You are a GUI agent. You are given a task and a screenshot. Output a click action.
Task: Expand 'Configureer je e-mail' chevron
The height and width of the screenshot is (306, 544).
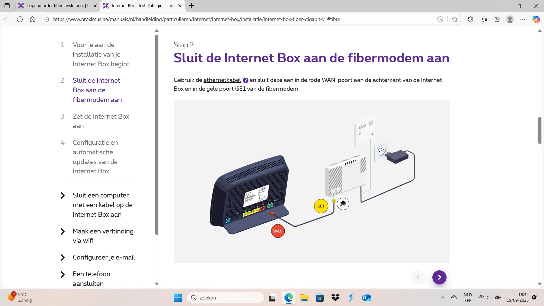(x=63, y=258)
